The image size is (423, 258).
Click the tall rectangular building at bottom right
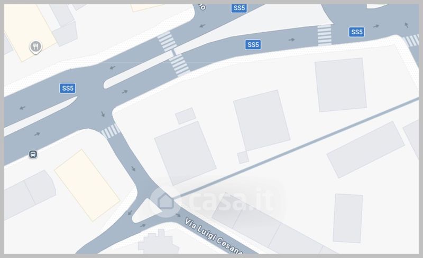tap(348, 218)
